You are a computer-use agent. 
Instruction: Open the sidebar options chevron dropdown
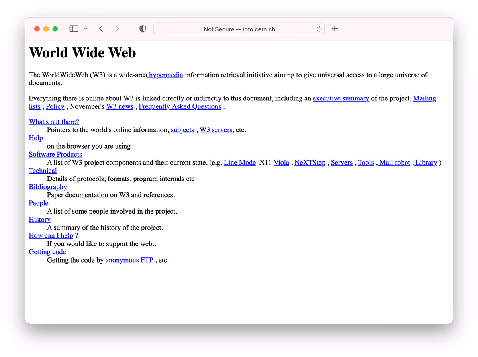86,29
